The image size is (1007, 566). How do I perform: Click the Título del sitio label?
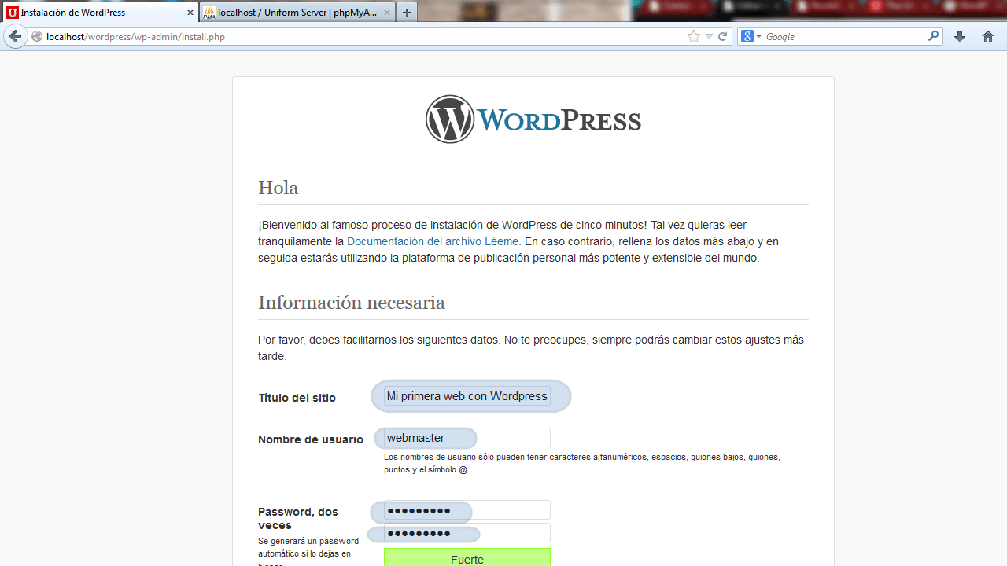click(297, 398)
